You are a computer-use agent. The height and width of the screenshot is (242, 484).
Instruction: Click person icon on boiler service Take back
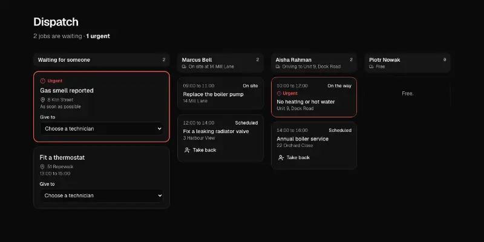pyautogui.click(x=281, y=157)
